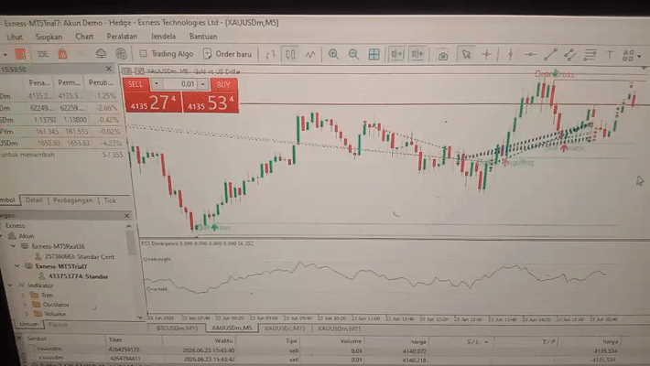
Task: Enable the Trading Algo checkbox
Action: (x=143, y=53)
